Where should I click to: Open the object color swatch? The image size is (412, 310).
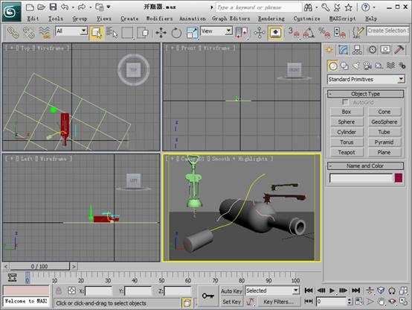point(399,178)
